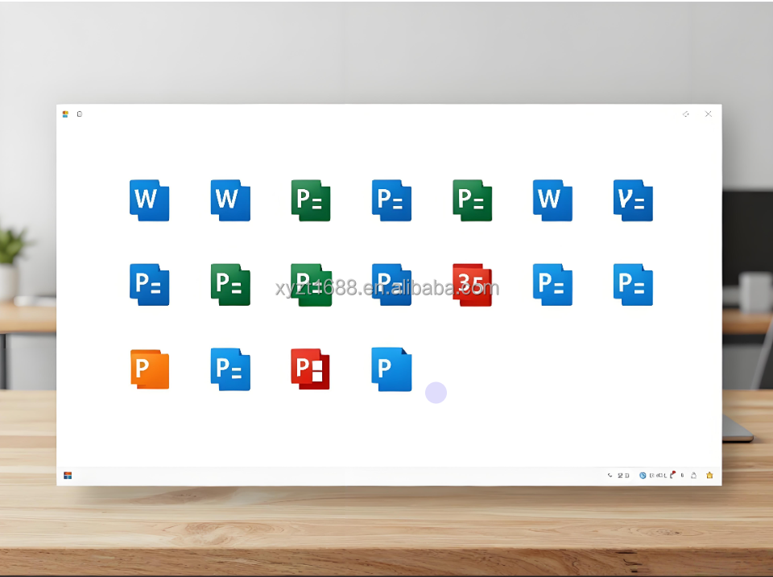
Task: Select the W icon immediately left of V= icon
Action: [552, 200]
